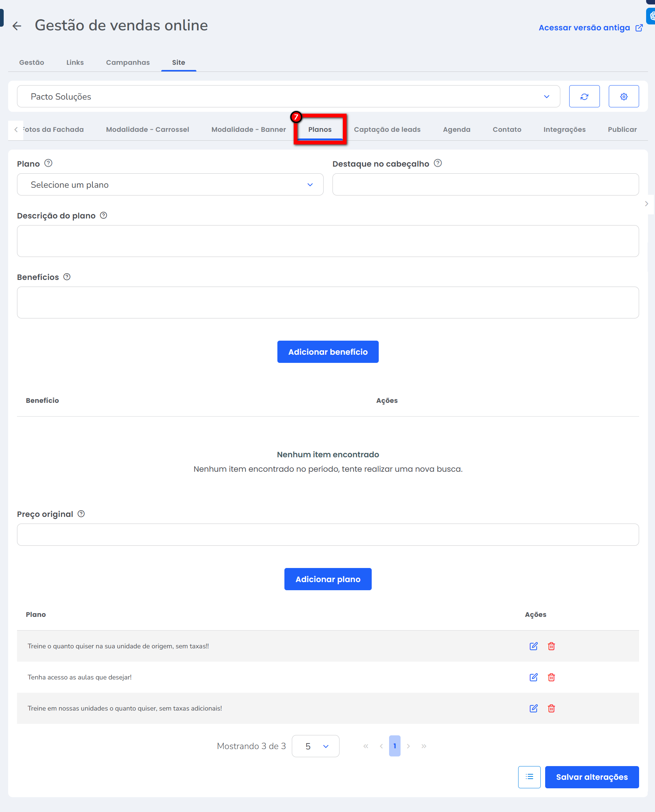655x812 pixels.
Task: Show help tooltip for Benefícios
Action: coord(67,277)
